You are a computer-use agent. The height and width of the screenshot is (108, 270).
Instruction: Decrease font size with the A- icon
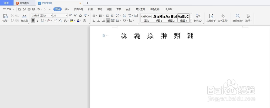click(x=75, y=15)
